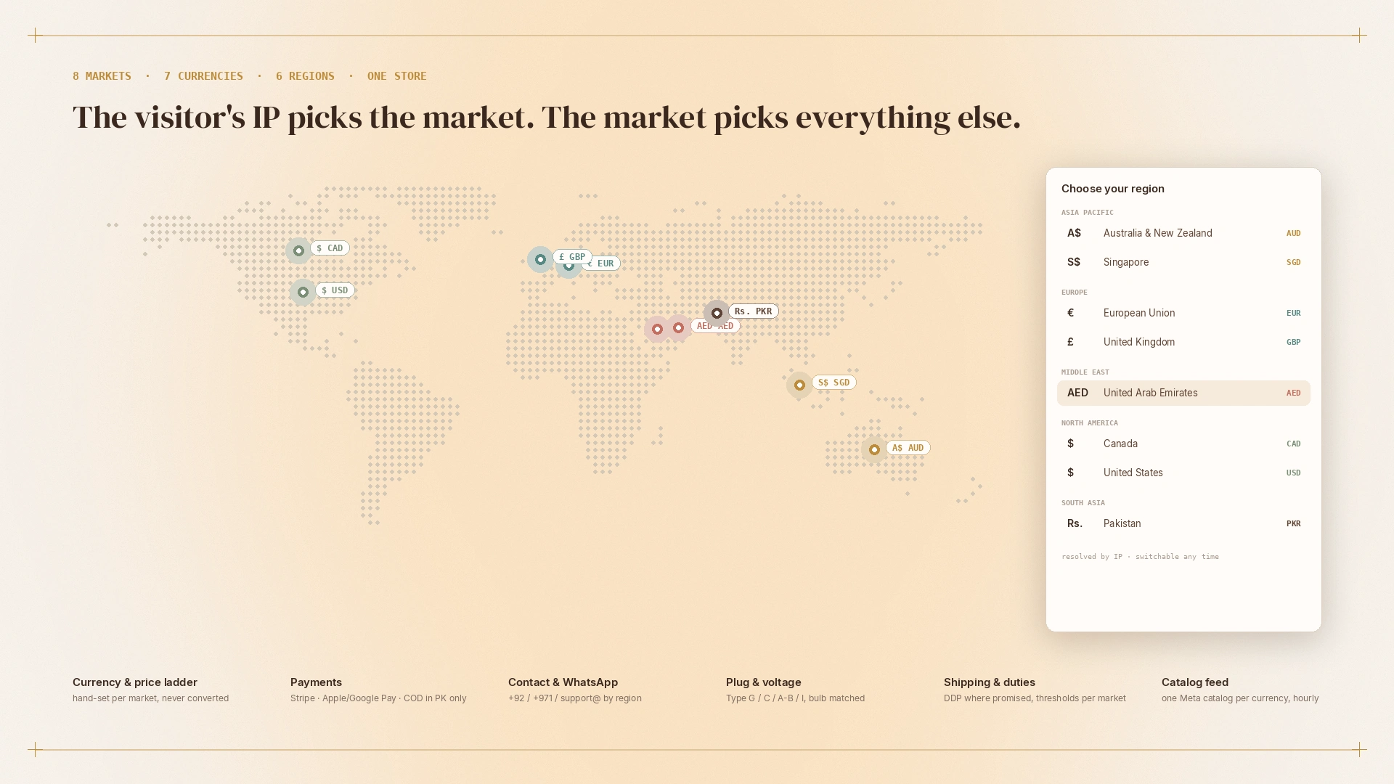Select Singapore in region list

click(1183, 262)
